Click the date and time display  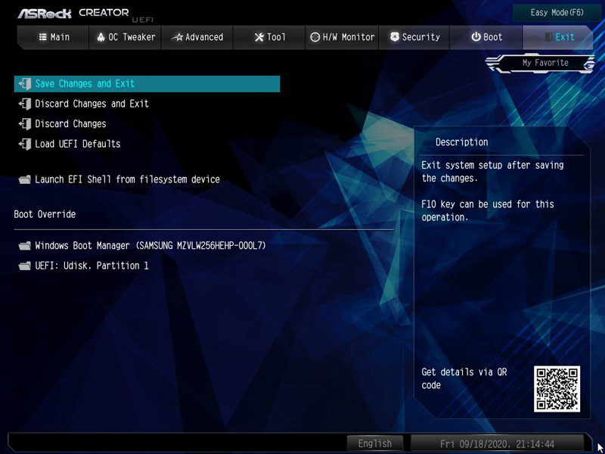click(497, 443)
